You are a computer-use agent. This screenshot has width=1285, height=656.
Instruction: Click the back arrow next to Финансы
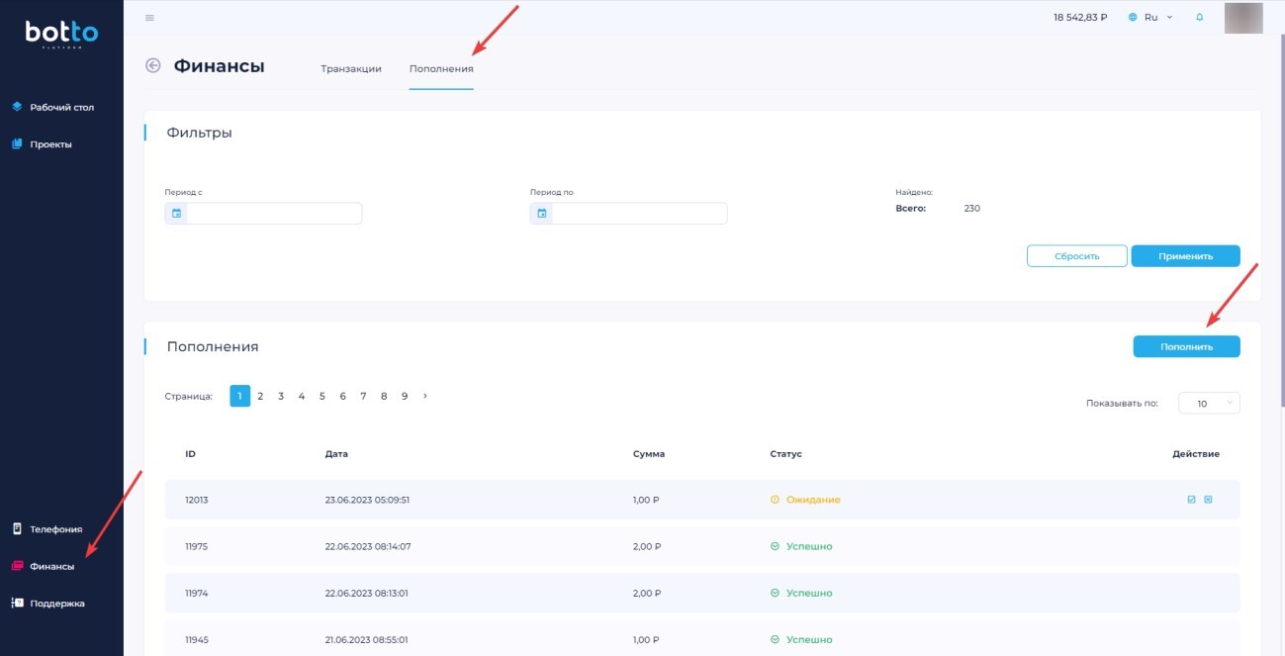point(152,66)
